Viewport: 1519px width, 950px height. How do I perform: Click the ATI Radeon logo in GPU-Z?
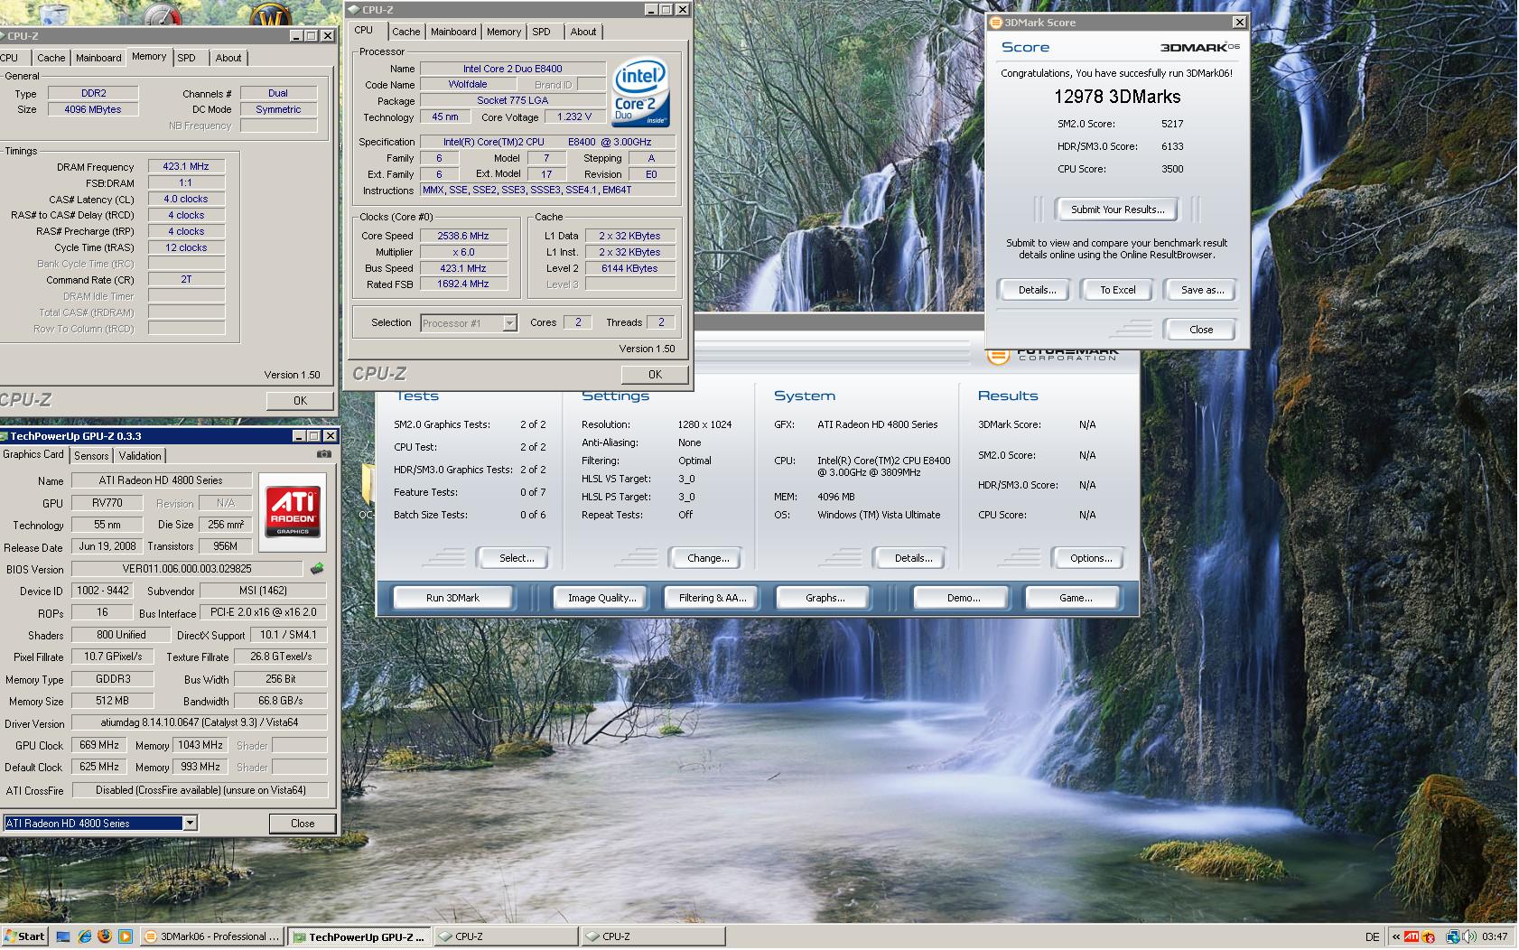tap(293, 511)
